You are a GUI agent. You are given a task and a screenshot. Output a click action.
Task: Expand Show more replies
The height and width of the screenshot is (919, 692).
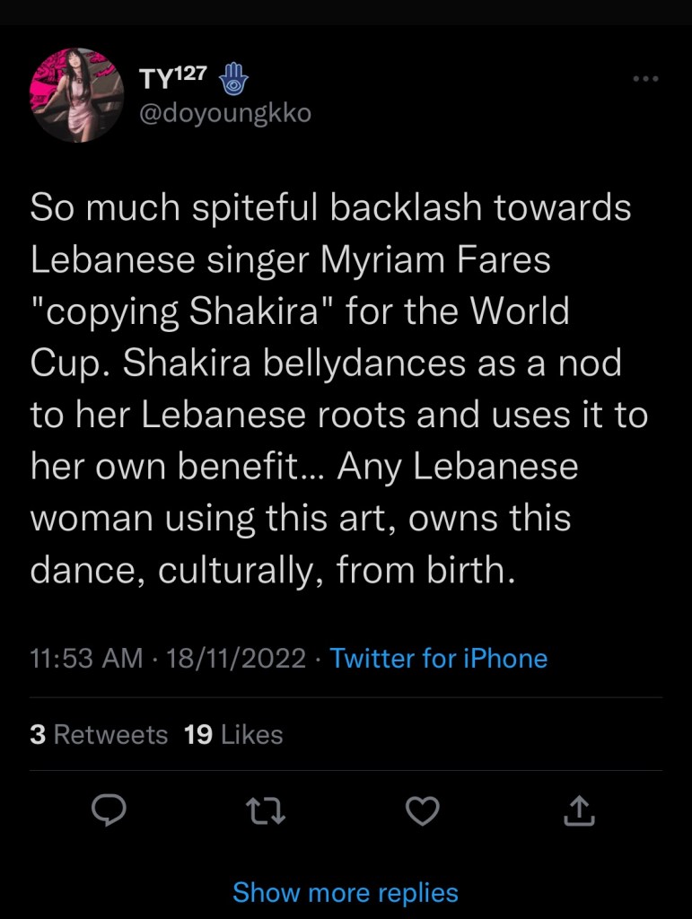click(346, 893)
